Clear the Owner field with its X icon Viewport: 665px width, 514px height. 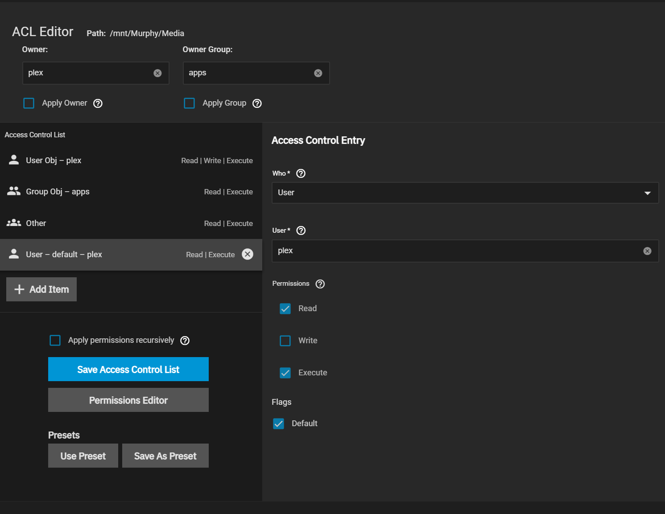157,73
